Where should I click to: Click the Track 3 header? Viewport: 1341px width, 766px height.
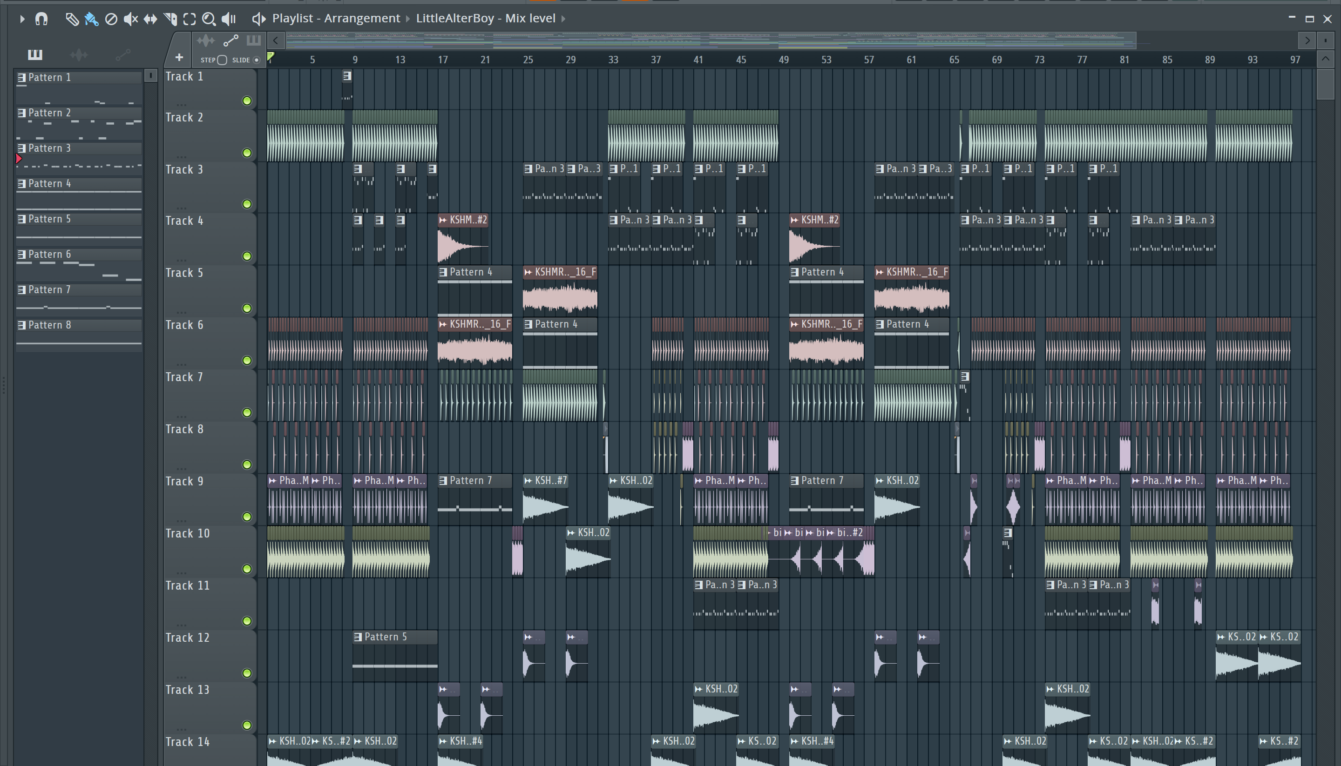coord(210,187)
